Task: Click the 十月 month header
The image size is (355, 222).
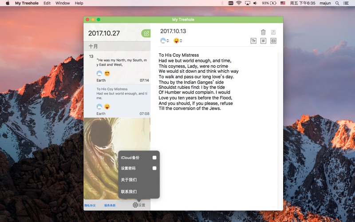Action: pyautogui.click(x=117, y=46)
